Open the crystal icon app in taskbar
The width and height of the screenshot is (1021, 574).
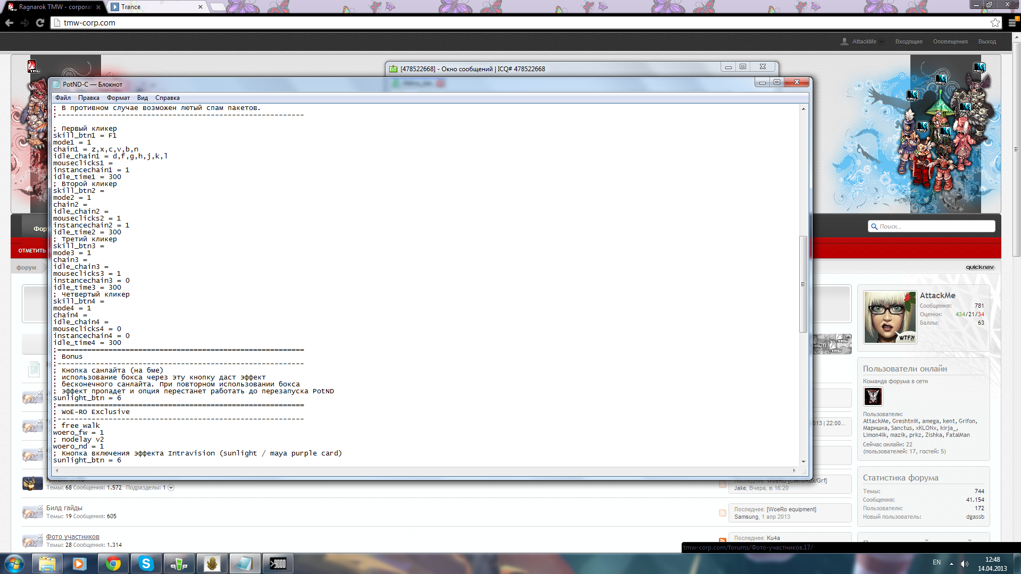tap(212, 563)
